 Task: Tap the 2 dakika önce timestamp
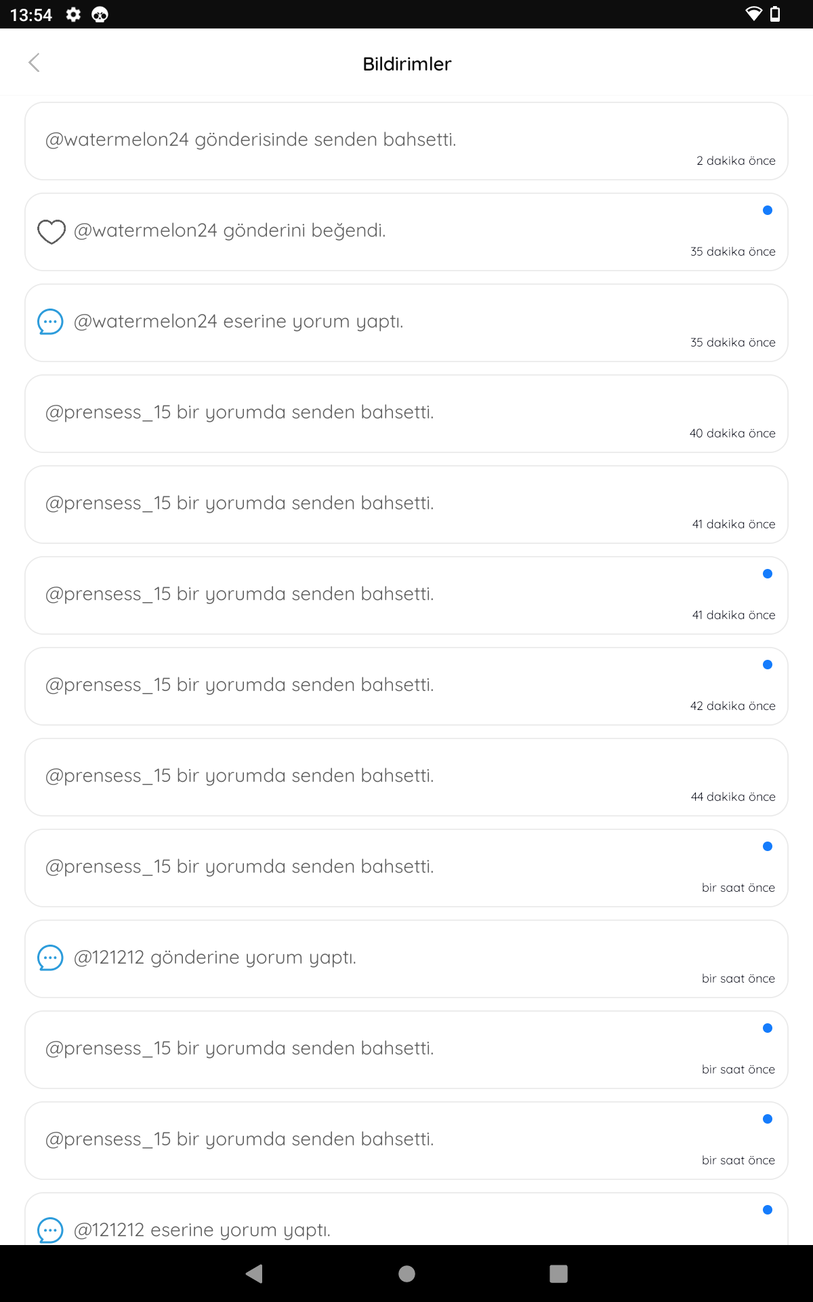click(736, 161)
